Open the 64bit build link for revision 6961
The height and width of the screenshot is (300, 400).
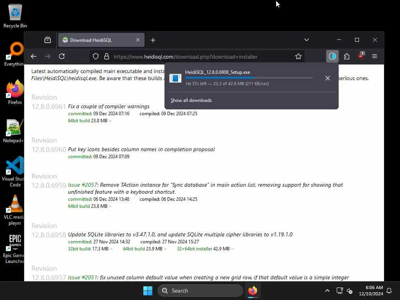coord(79,121)
